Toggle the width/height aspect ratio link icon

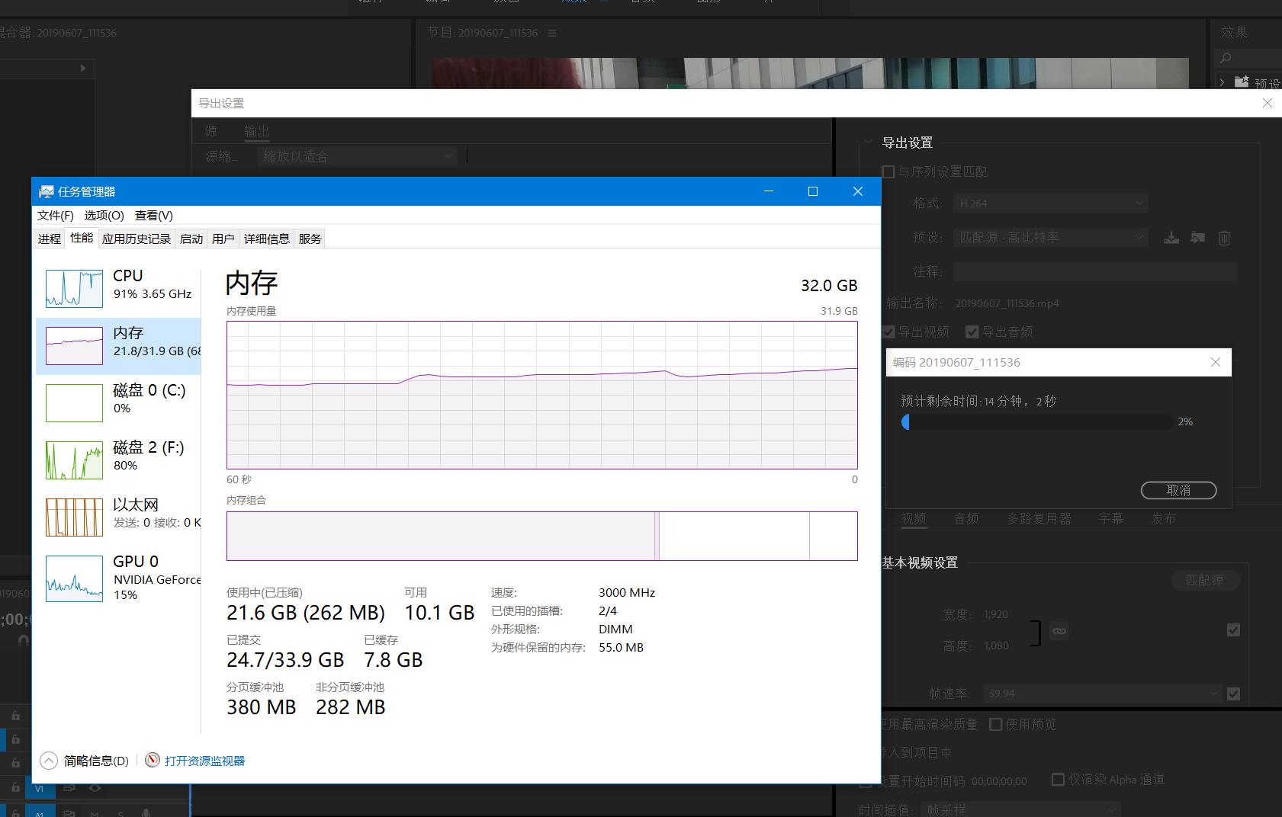click(x=1059, y=631)
